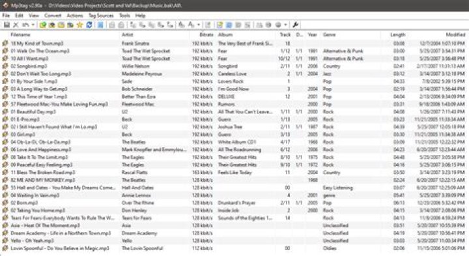Open the tag sources dropdown arrow
This screenshot has width=469, height=256.
pyautogui.click(x=286, y=25)
